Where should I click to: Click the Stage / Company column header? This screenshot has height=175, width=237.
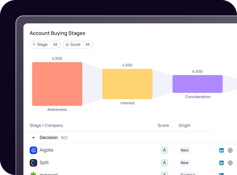46,125
